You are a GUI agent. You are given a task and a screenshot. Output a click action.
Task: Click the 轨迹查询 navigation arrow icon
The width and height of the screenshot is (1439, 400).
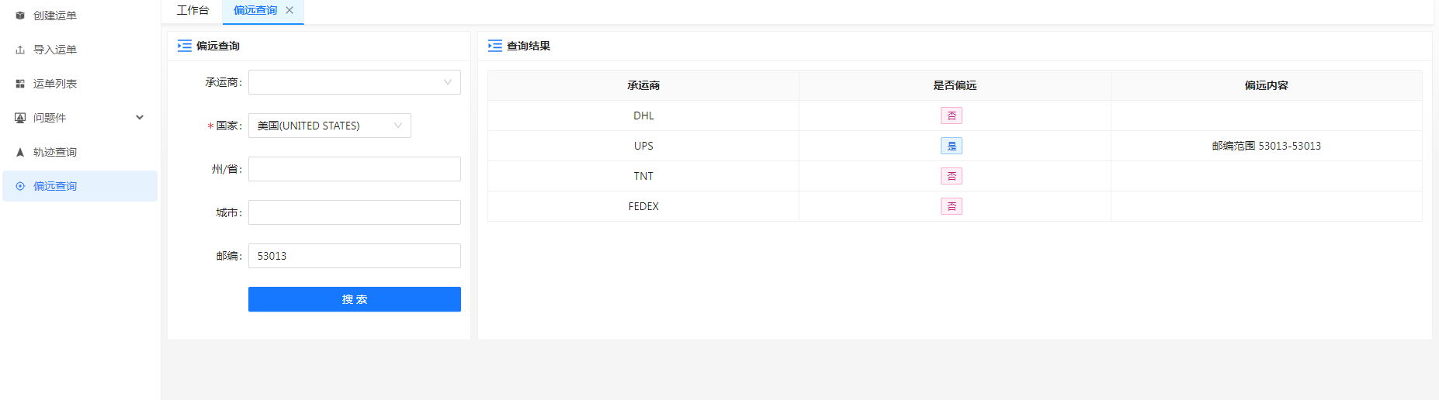(x=20, y=152)
